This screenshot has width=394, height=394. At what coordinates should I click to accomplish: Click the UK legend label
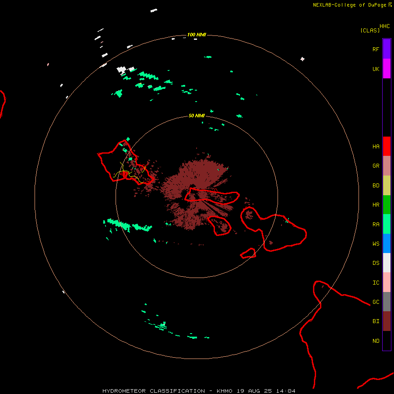click(376, 69)
